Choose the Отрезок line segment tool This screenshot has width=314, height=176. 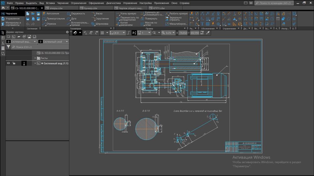[x=50, y=24]
